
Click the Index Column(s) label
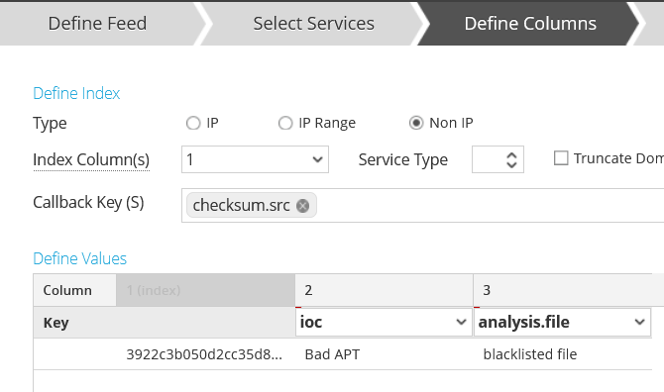tap(91, 159)
